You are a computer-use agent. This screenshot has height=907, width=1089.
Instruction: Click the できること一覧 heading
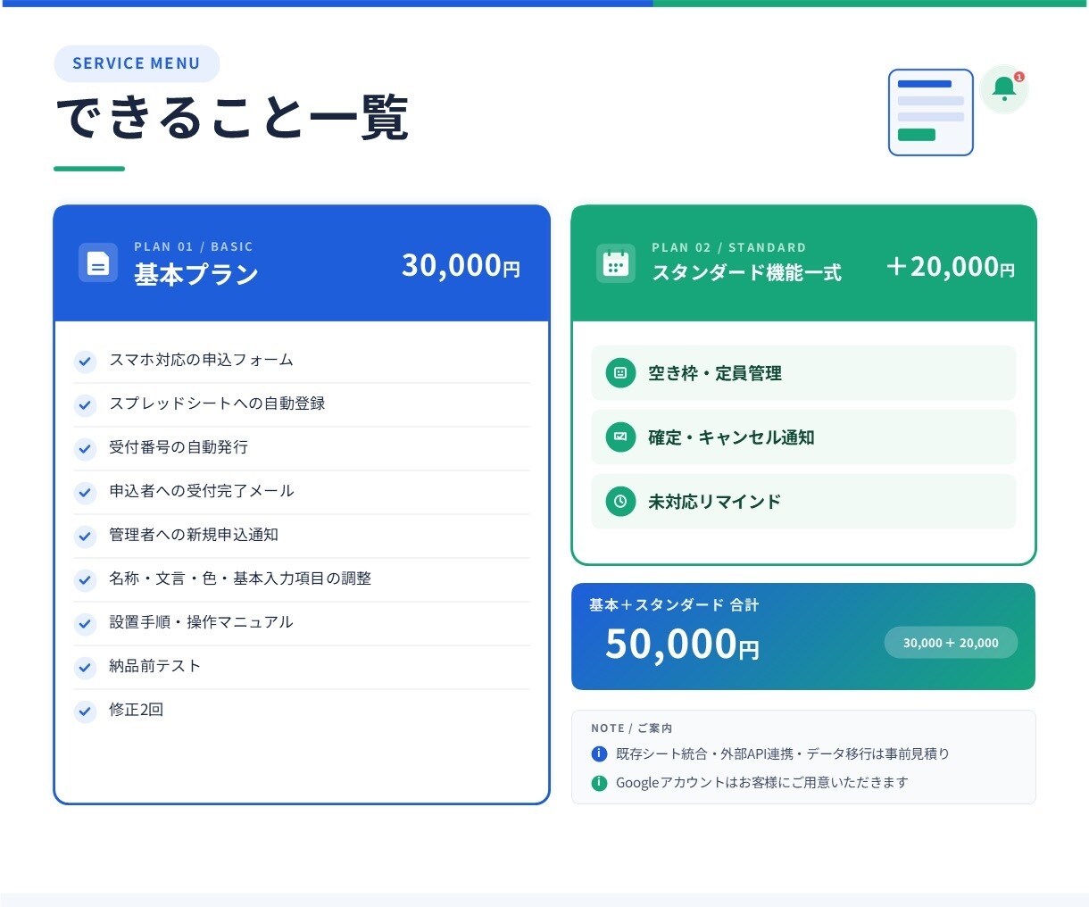point(232,119)
